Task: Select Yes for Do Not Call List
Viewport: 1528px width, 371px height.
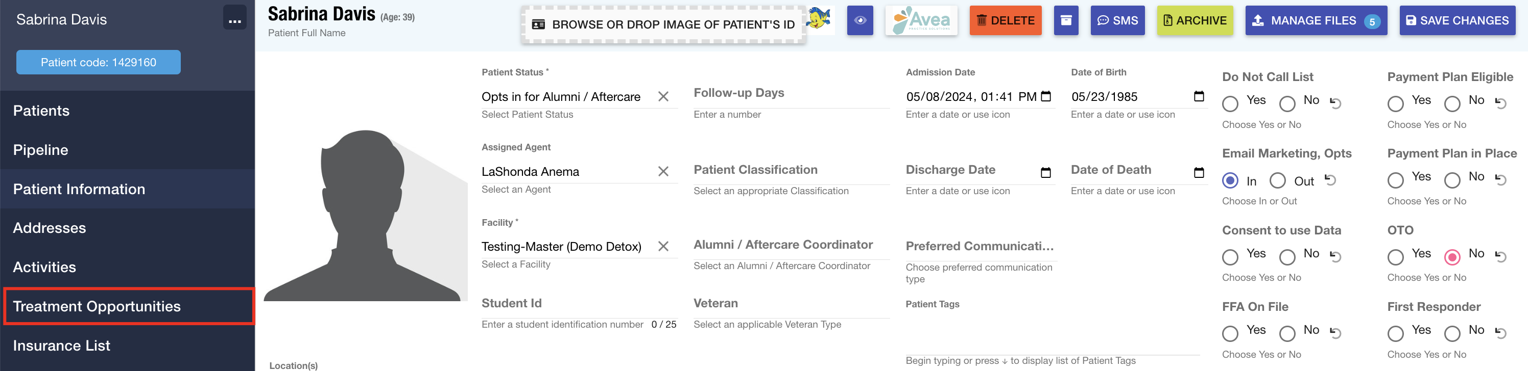Action: click(1230, 104)
